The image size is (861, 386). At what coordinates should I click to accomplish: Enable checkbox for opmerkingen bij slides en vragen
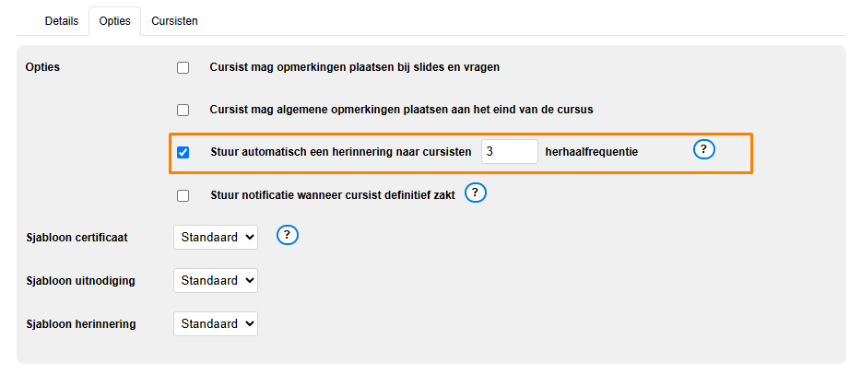(x=183, y=67)
